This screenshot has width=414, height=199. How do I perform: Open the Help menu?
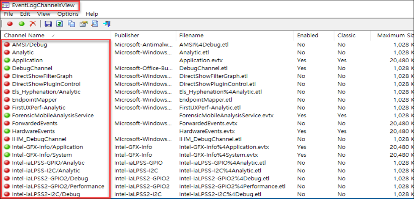[92, 14]
